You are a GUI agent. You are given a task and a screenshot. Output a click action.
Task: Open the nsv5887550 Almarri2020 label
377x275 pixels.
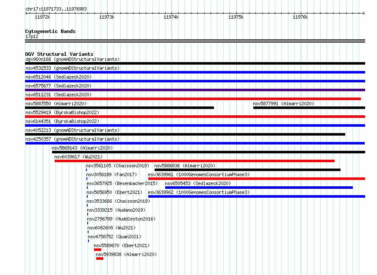(56, 103)
